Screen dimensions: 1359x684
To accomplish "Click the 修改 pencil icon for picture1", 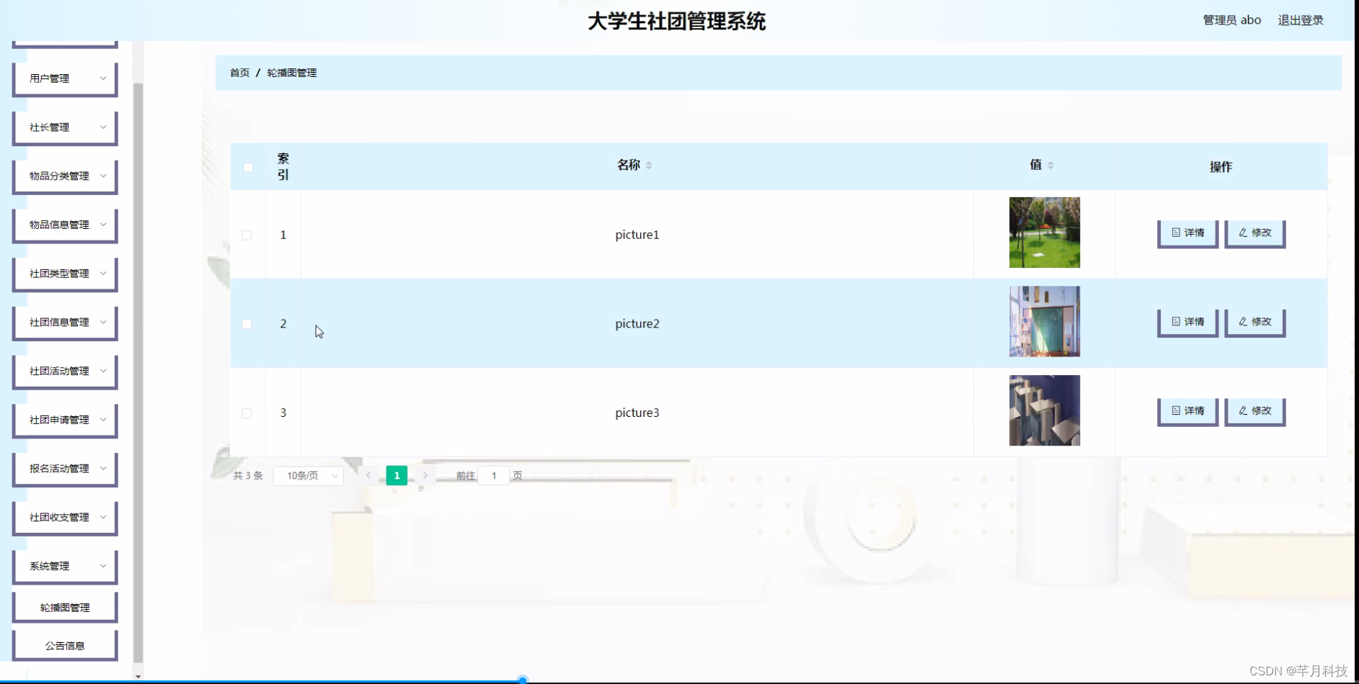I will click(x=1243, y=233).
